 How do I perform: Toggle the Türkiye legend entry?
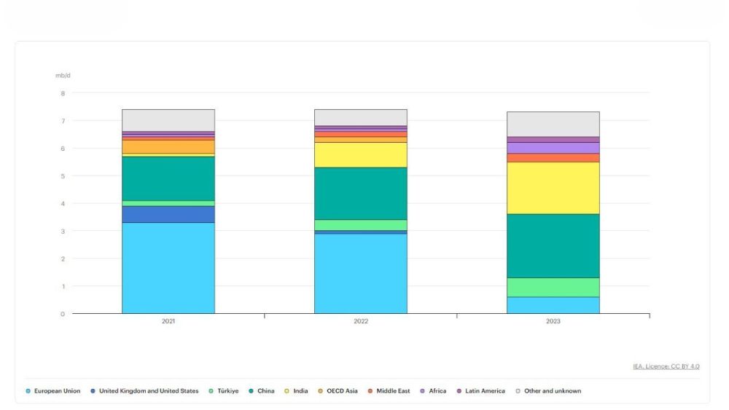224,391
